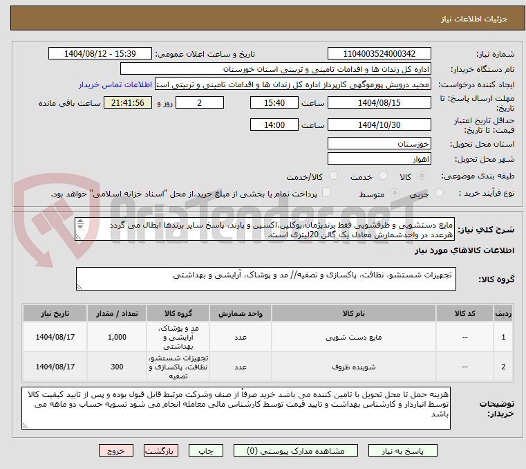
Task: Click the تجهیزات شستشو، نظافت group cell
Action: coord(178,367)
